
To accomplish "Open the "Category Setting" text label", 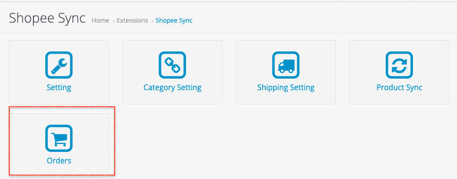I will (172, 88).
